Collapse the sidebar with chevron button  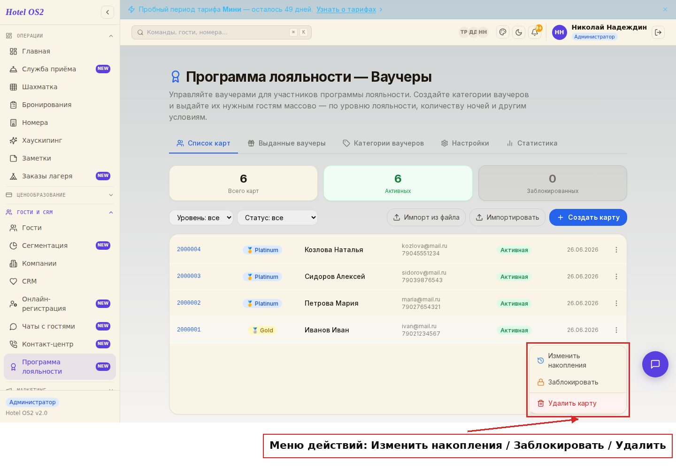(108, 12)
